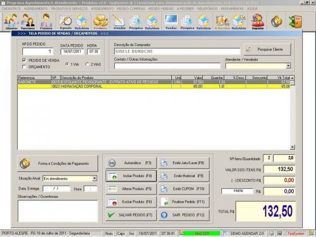Open the PRODUTOS E SERVIÇOS menu

click(x=70, y=9)
